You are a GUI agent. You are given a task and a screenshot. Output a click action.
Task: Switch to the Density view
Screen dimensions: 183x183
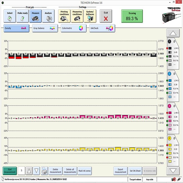point(16,28)
